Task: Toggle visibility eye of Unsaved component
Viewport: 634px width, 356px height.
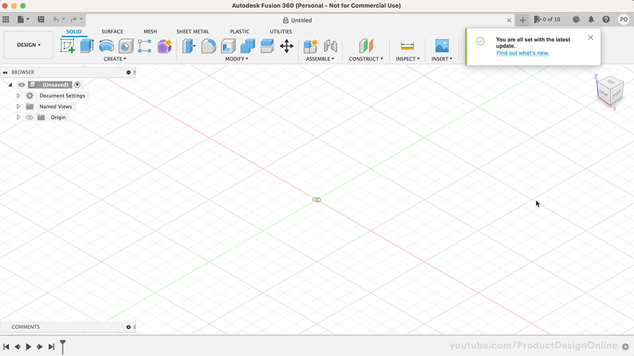Action: pyautogui.click(x=22, y=85)
